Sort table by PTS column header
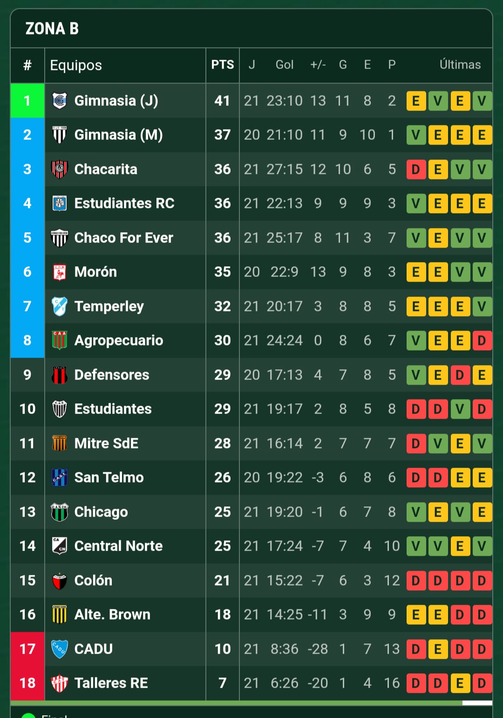Image resolution: width=503 pixels, height=718 pixels. click(223, 65)
